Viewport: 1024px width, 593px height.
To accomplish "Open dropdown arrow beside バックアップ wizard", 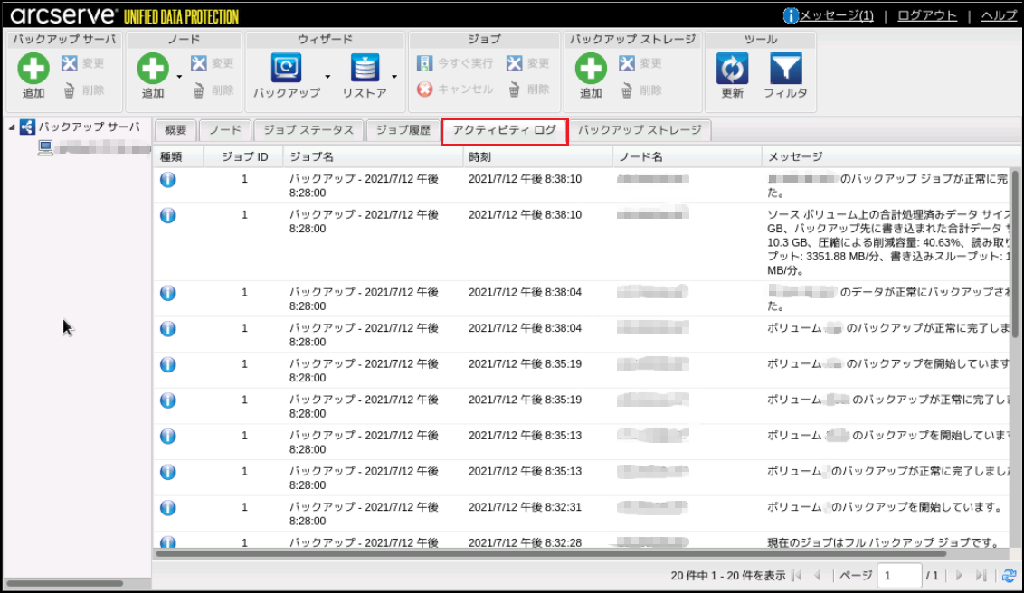I will pos(327,77).
